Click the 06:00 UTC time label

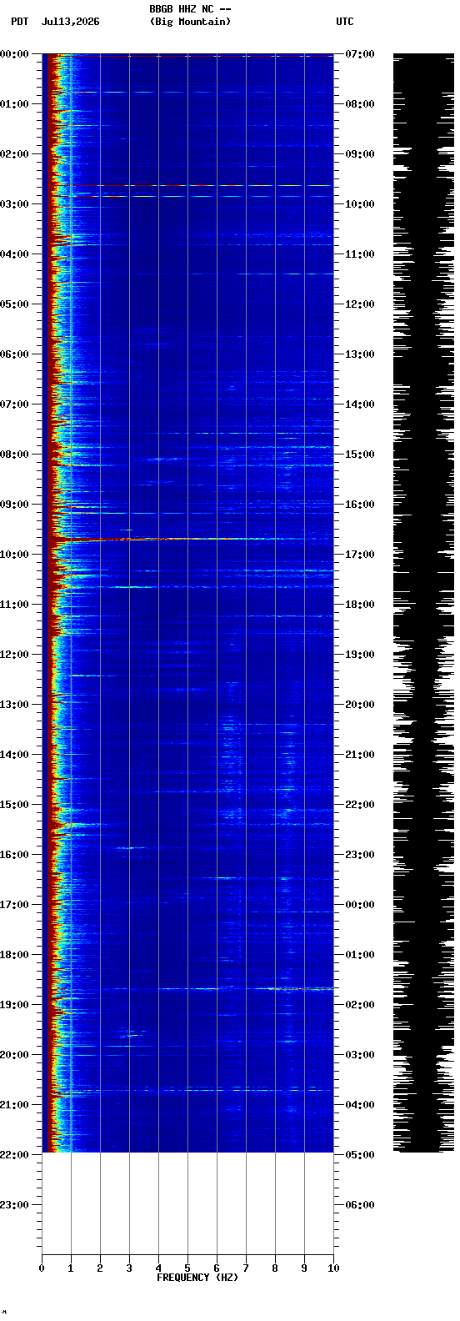[x=359, y=1205]
